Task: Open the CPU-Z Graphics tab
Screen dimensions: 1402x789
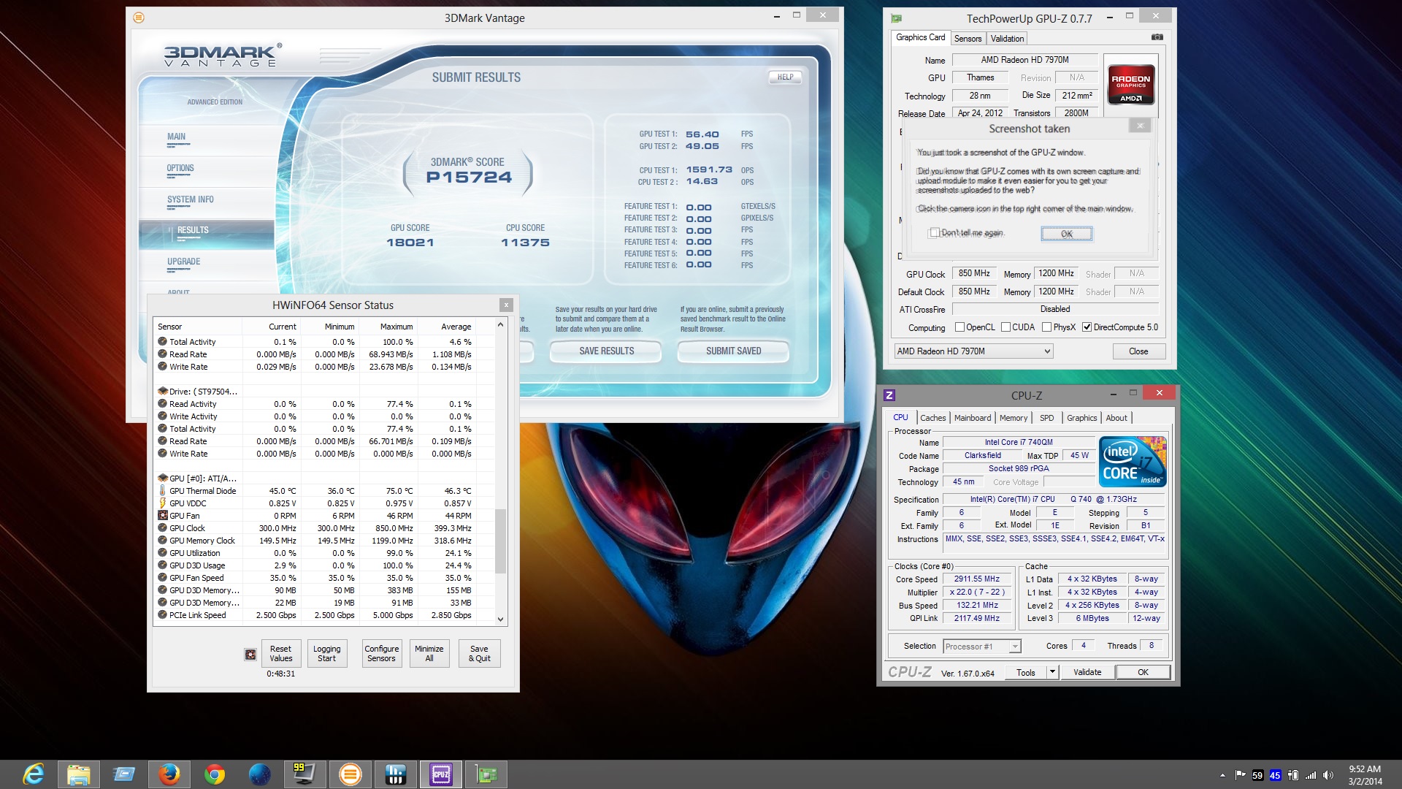Action: pos(1081,418)
